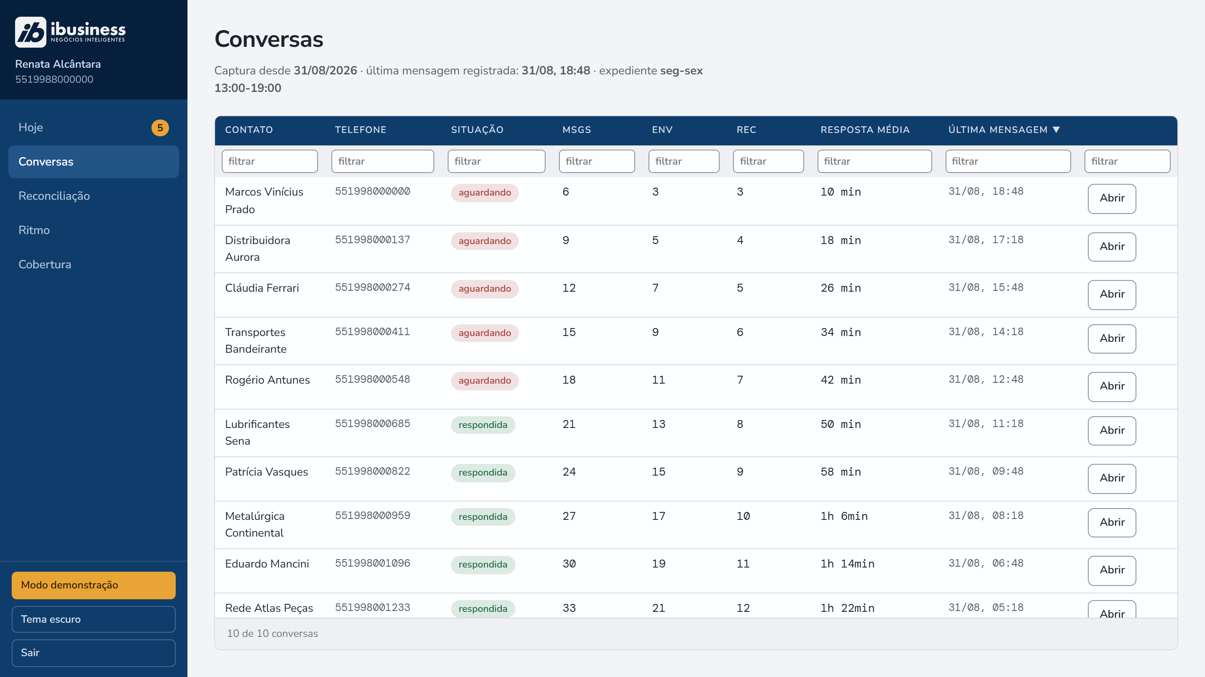This screenshot has width=1205, height=677.
Task: Toggle Tema escuro theme
Action: (94, 619)
